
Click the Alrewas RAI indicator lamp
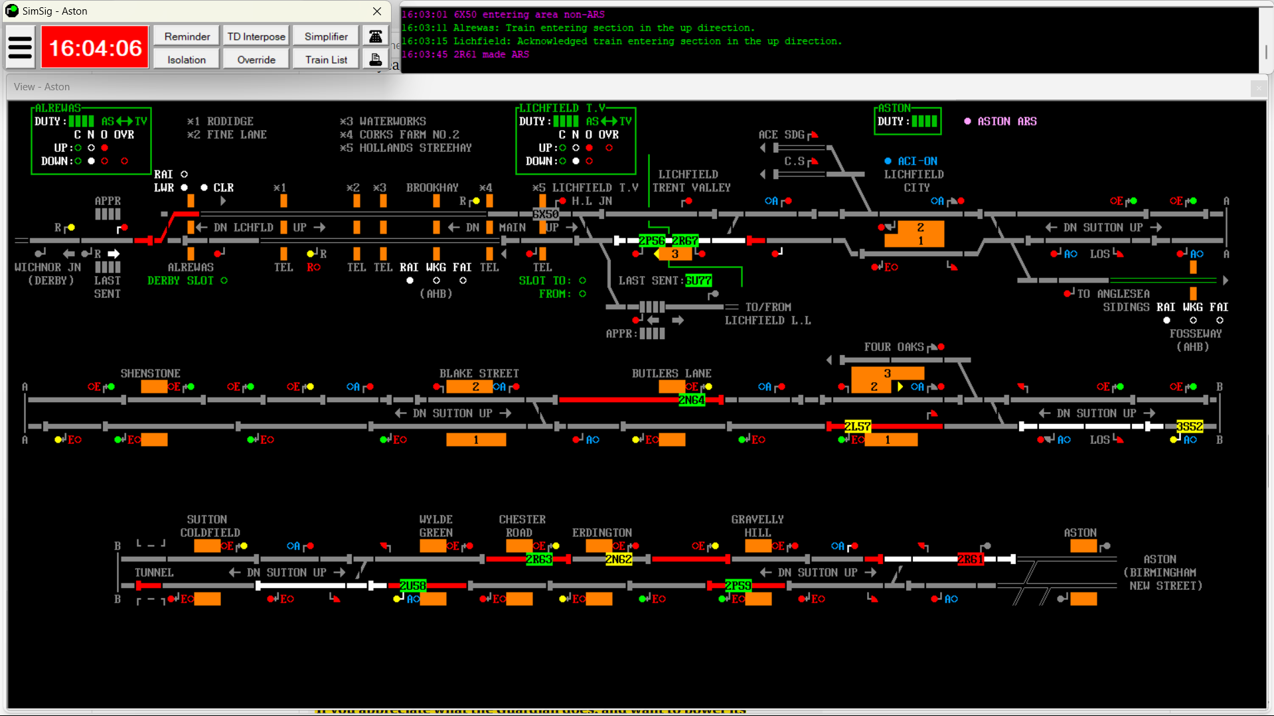[184, 175]
